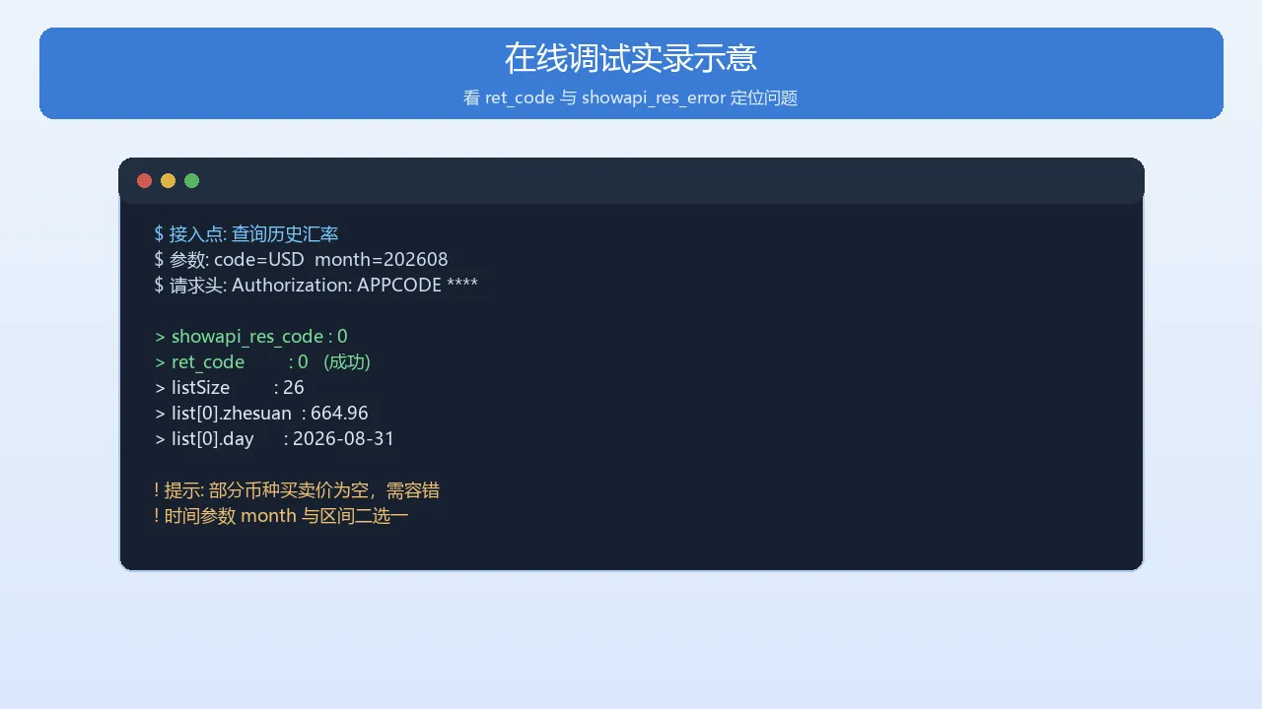The image size is (1262, 709).
Task: Click the yellow minimize dot on terminal window
Action: pos(168,180)
